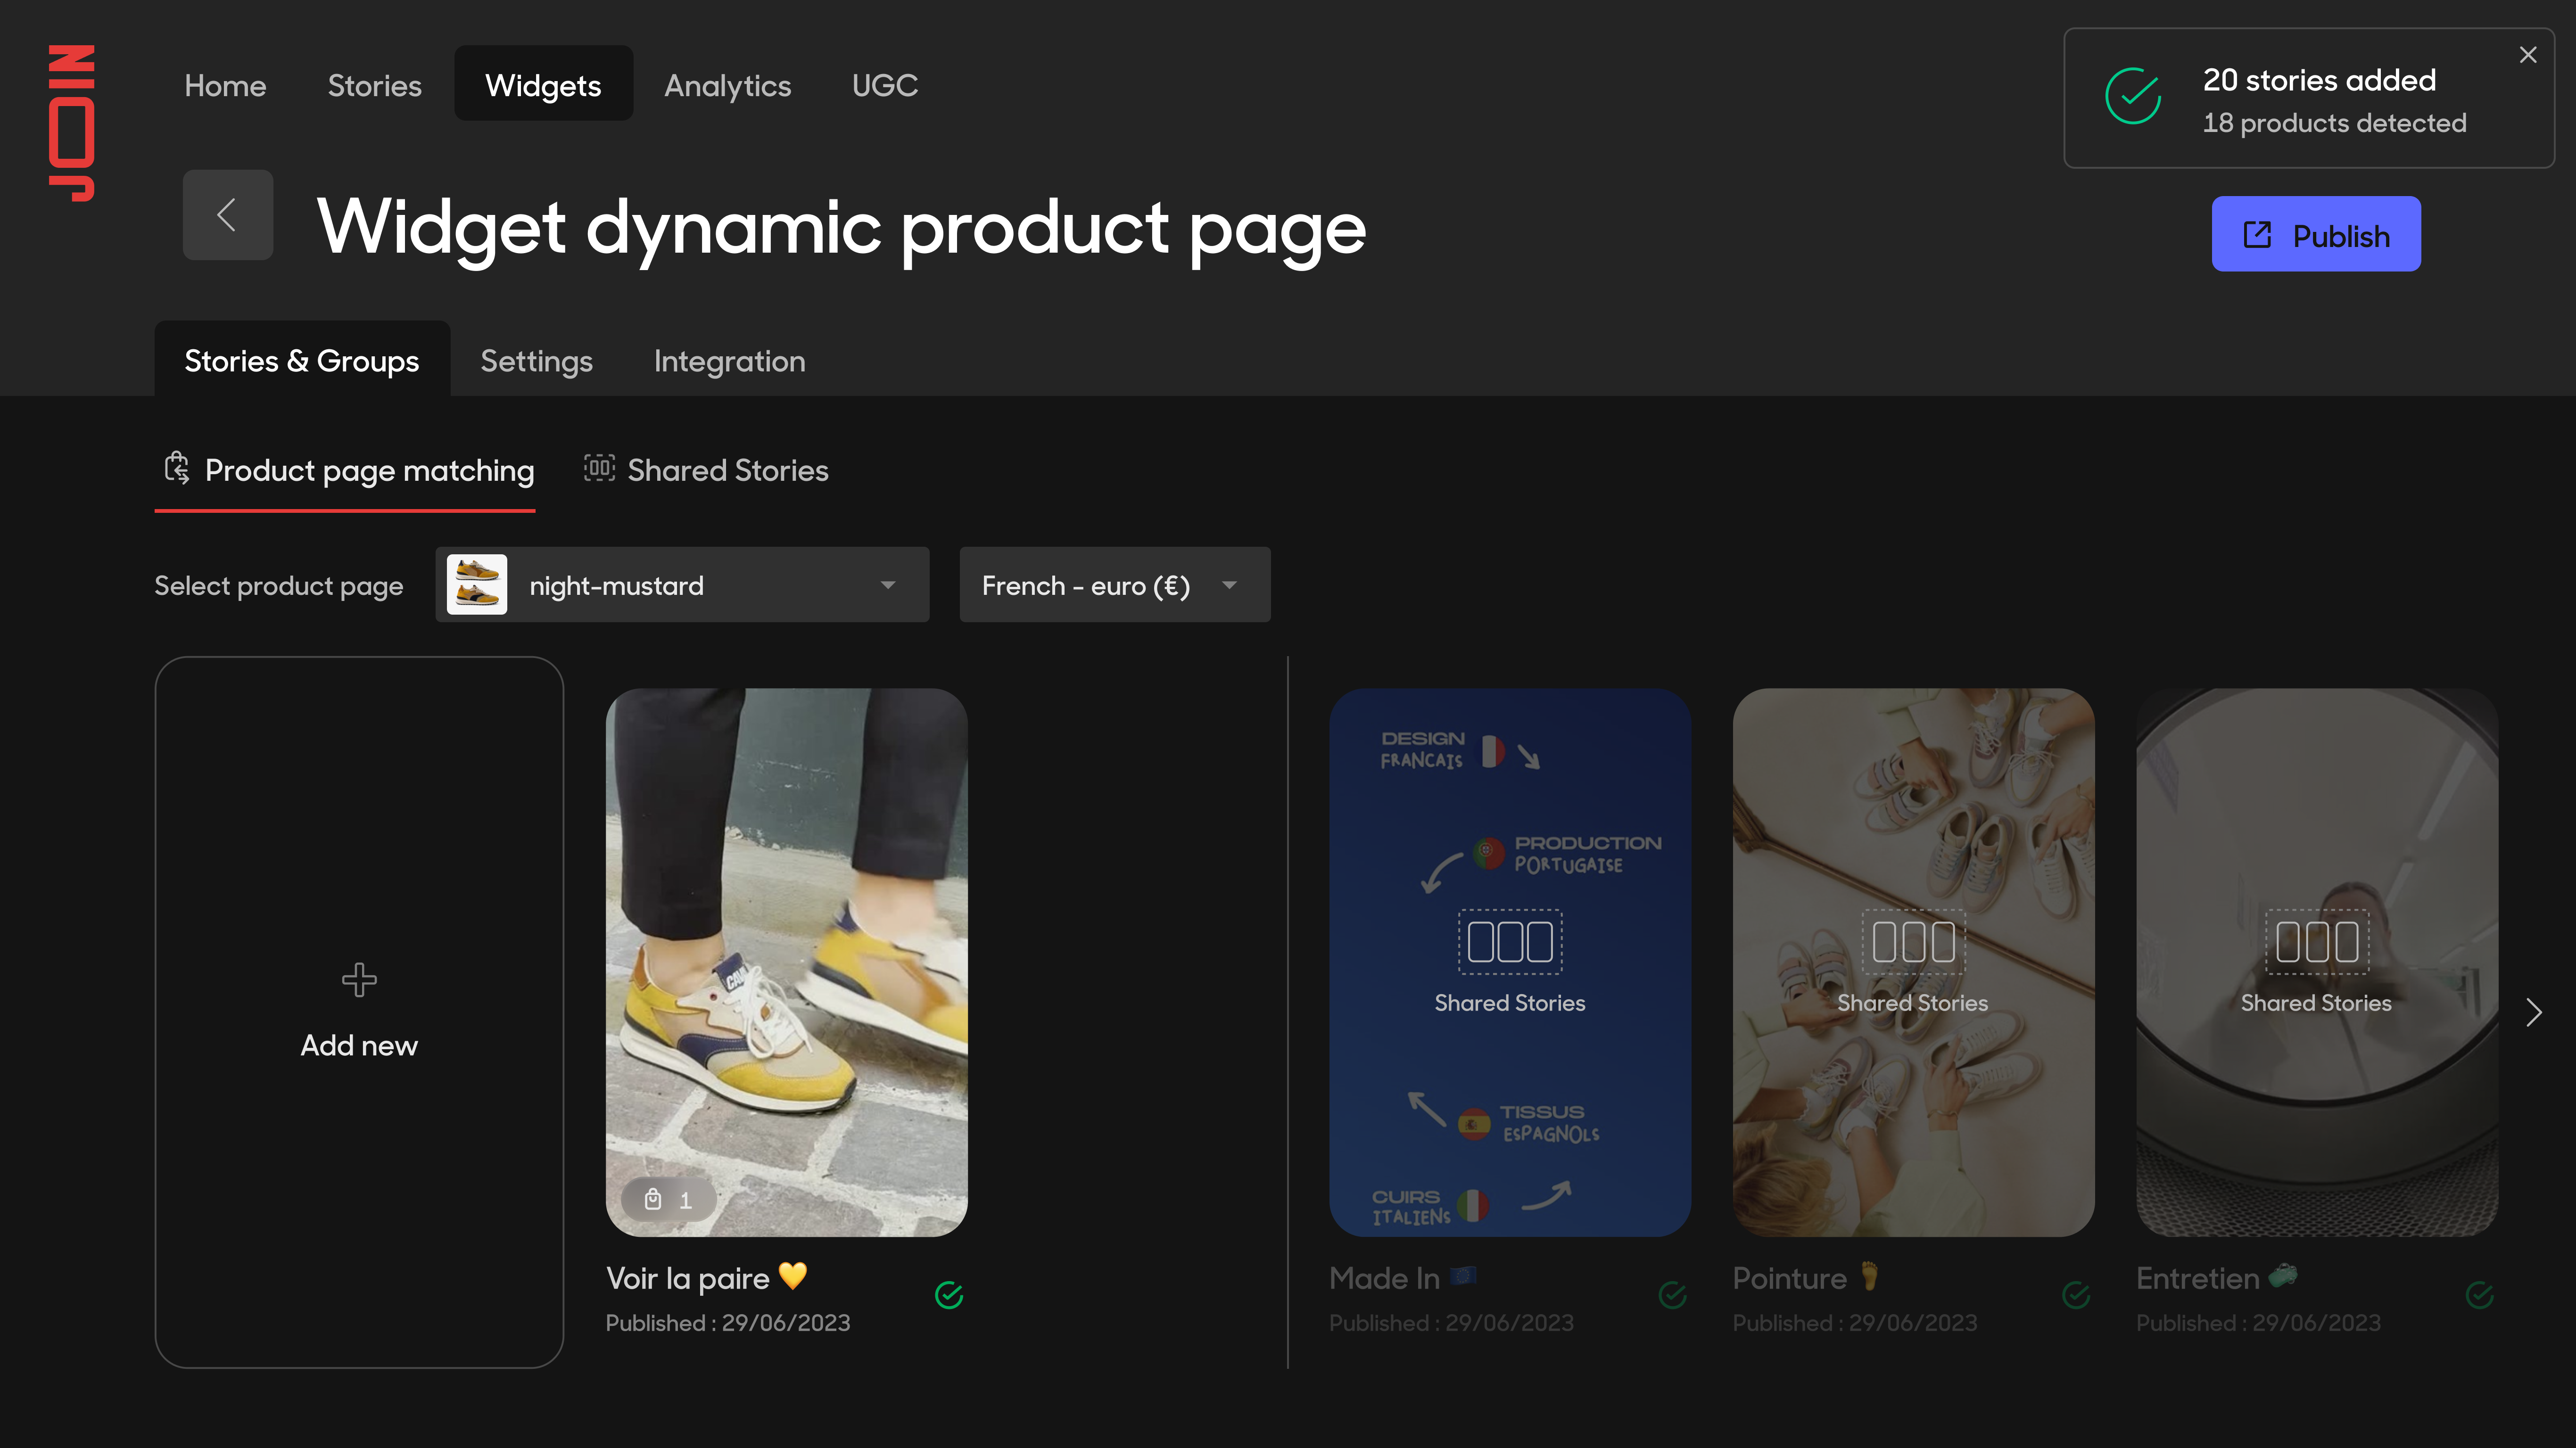Click the Product page matching icon
The height and width of the screenshot is (1448, 2576).
pos(177,469)
